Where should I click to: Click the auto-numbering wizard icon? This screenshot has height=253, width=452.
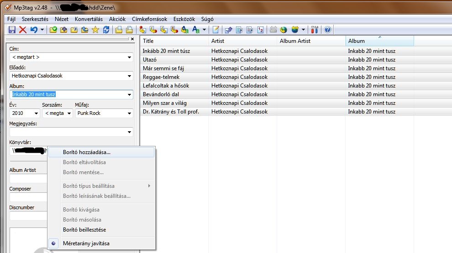[x=260, y=30]
